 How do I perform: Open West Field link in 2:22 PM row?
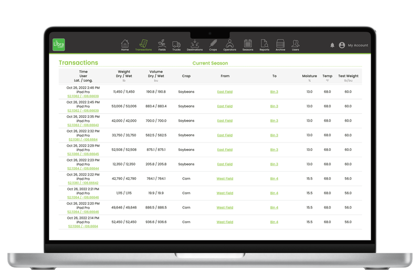pos(225,178)
